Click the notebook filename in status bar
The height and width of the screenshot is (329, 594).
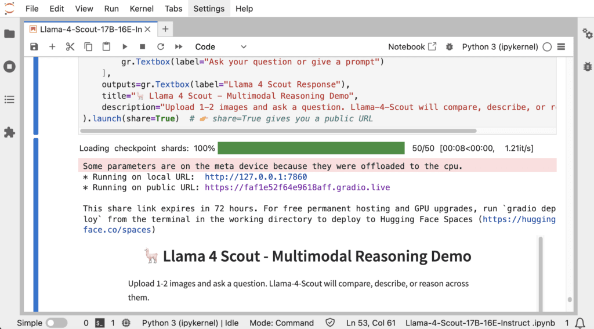(x=480, y=323)
